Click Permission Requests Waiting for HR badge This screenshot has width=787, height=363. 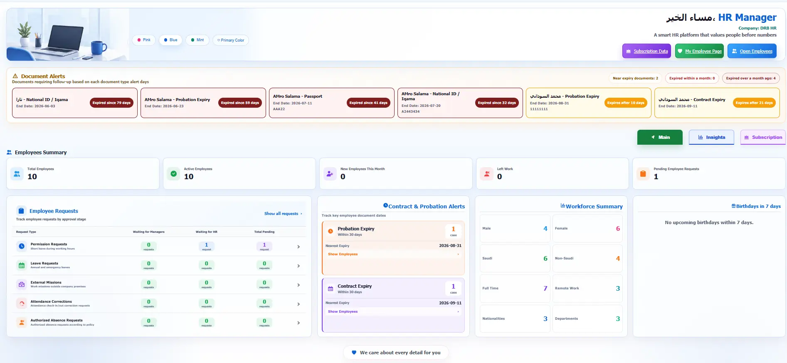pyautogui.click(x=207, y=247)
